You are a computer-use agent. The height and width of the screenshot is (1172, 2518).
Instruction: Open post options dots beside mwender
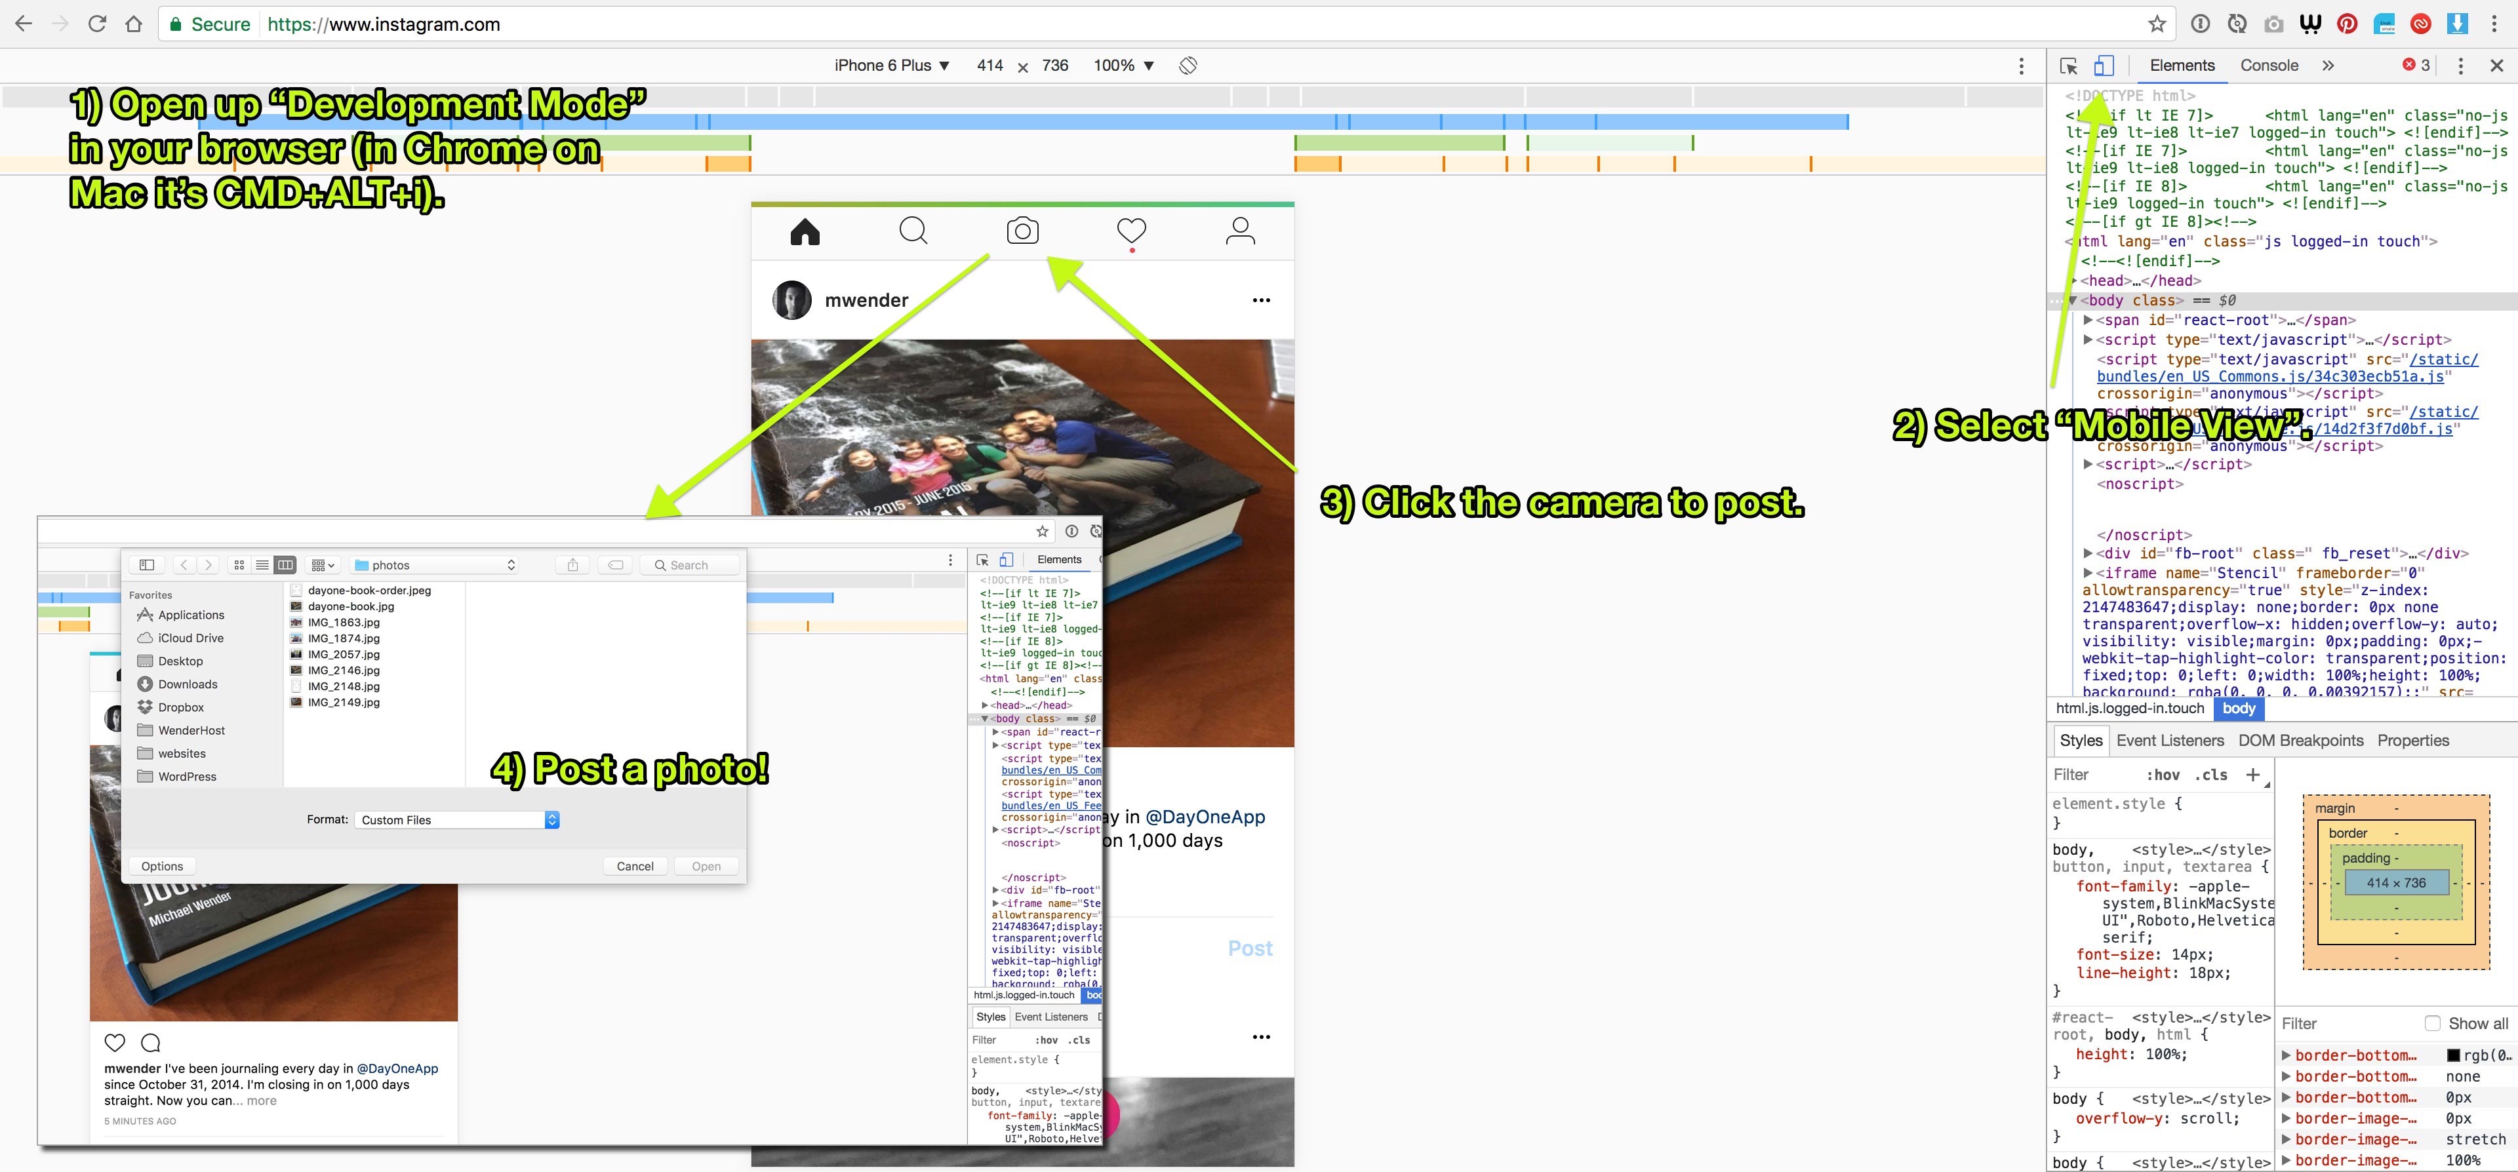[1261, 300]
